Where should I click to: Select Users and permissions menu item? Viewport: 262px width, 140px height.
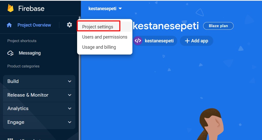tap(104, 37)
